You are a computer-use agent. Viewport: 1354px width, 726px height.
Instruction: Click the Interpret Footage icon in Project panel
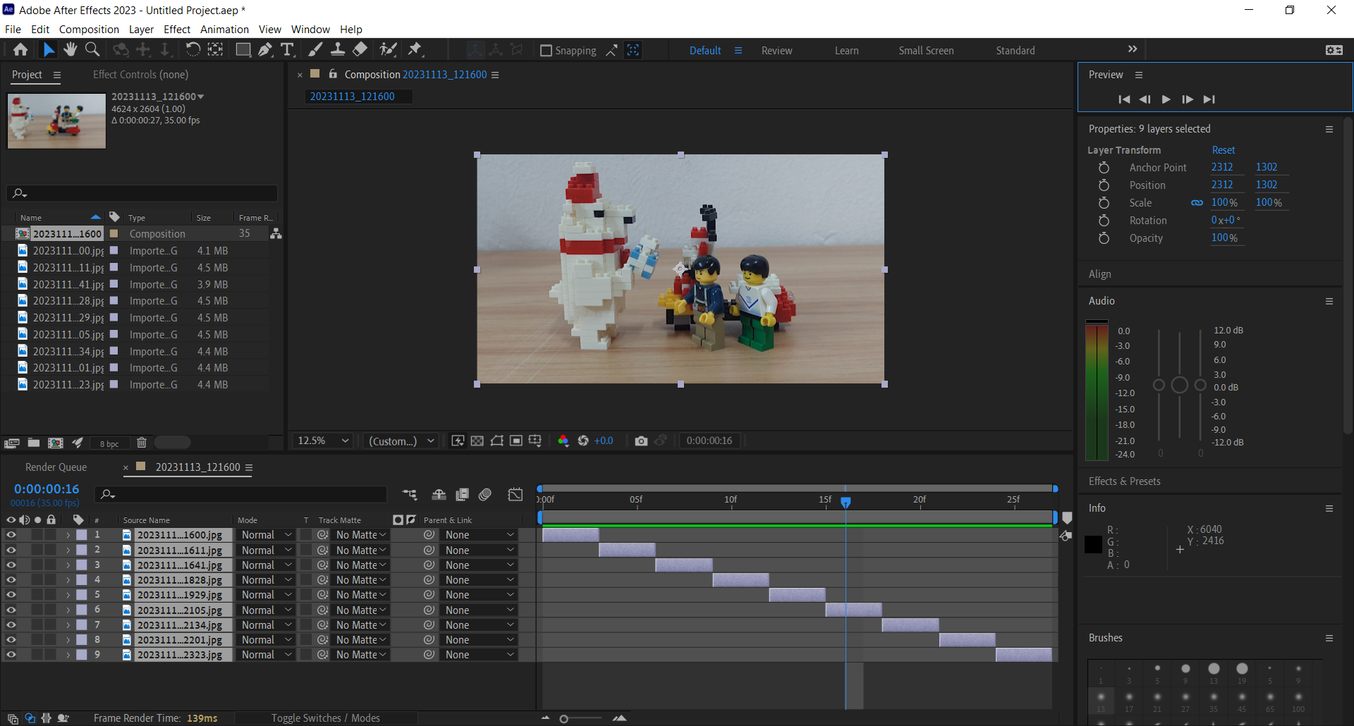(x=12, y=443)
